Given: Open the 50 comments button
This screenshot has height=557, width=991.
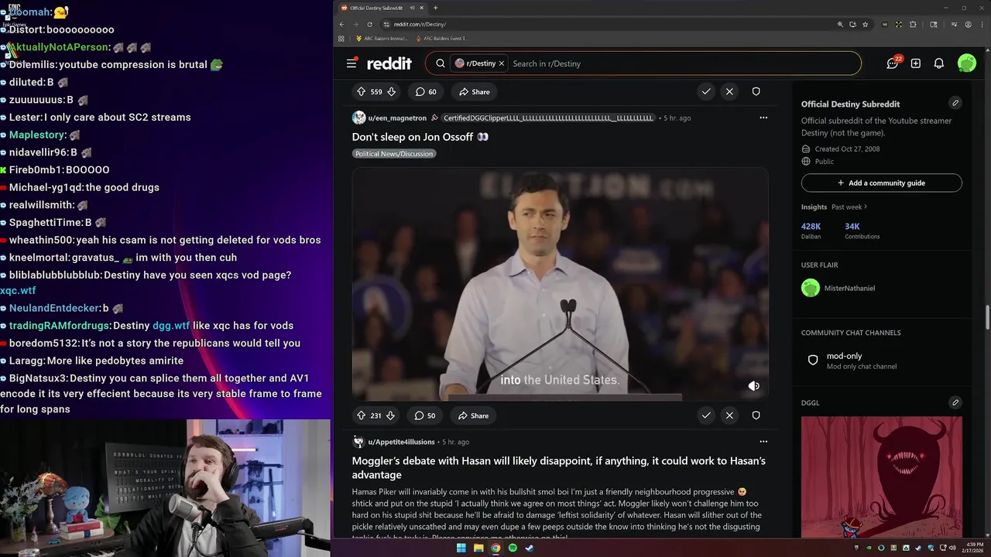Looking at the screenshot, I should point(425,415).
